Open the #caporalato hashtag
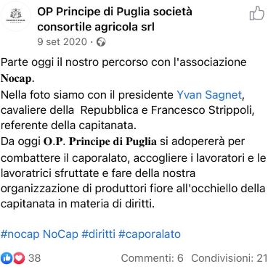 [x=150, y=234]
